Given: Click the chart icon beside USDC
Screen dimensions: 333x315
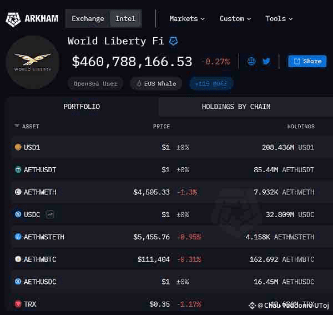Looking at the screenshot, I should click(x=50, y=214).
